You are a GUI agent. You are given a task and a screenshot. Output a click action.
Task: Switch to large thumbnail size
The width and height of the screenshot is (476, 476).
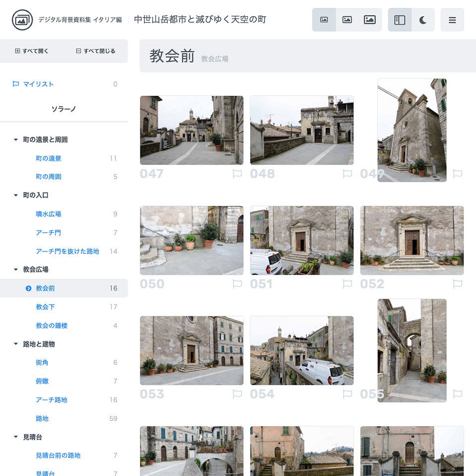pyautogui.click(x=369, y=20)
